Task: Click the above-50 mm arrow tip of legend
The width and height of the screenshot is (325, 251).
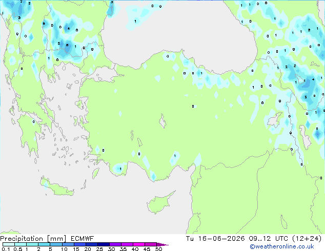Action: [162, 244]
